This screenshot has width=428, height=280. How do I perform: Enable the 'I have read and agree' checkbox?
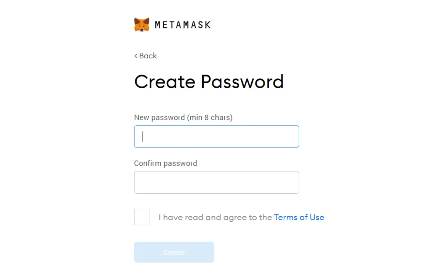coord(142,217)
